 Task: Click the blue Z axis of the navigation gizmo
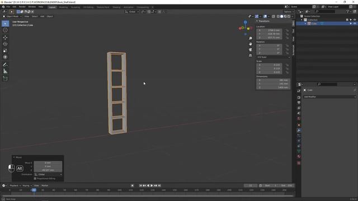pyautogui.click(x=245, y=22)
